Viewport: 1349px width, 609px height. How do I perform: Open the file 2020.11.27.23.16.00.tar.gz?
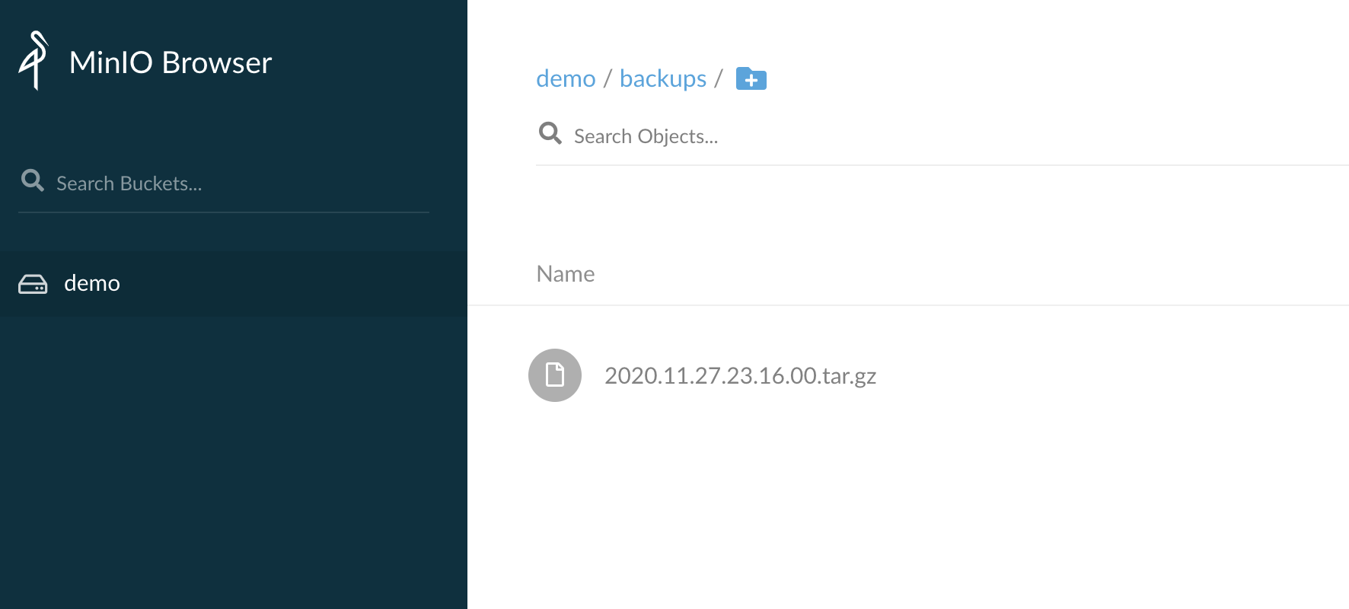740,376
